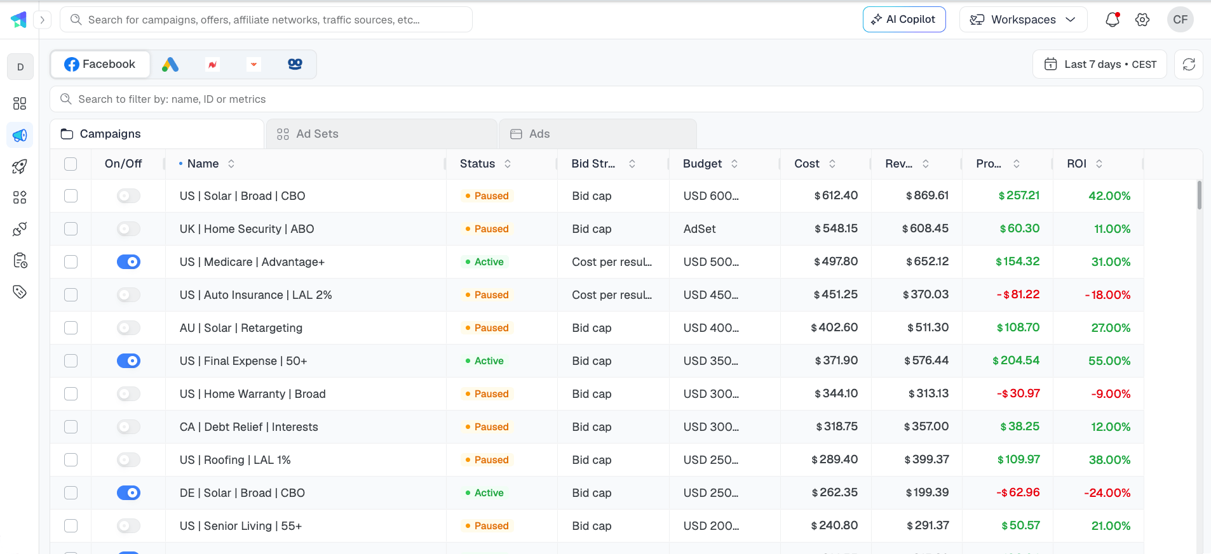Open the CF user avatar menu
The height and width of the screenshot is (554, 1211).
click(x=1181, y=20)
